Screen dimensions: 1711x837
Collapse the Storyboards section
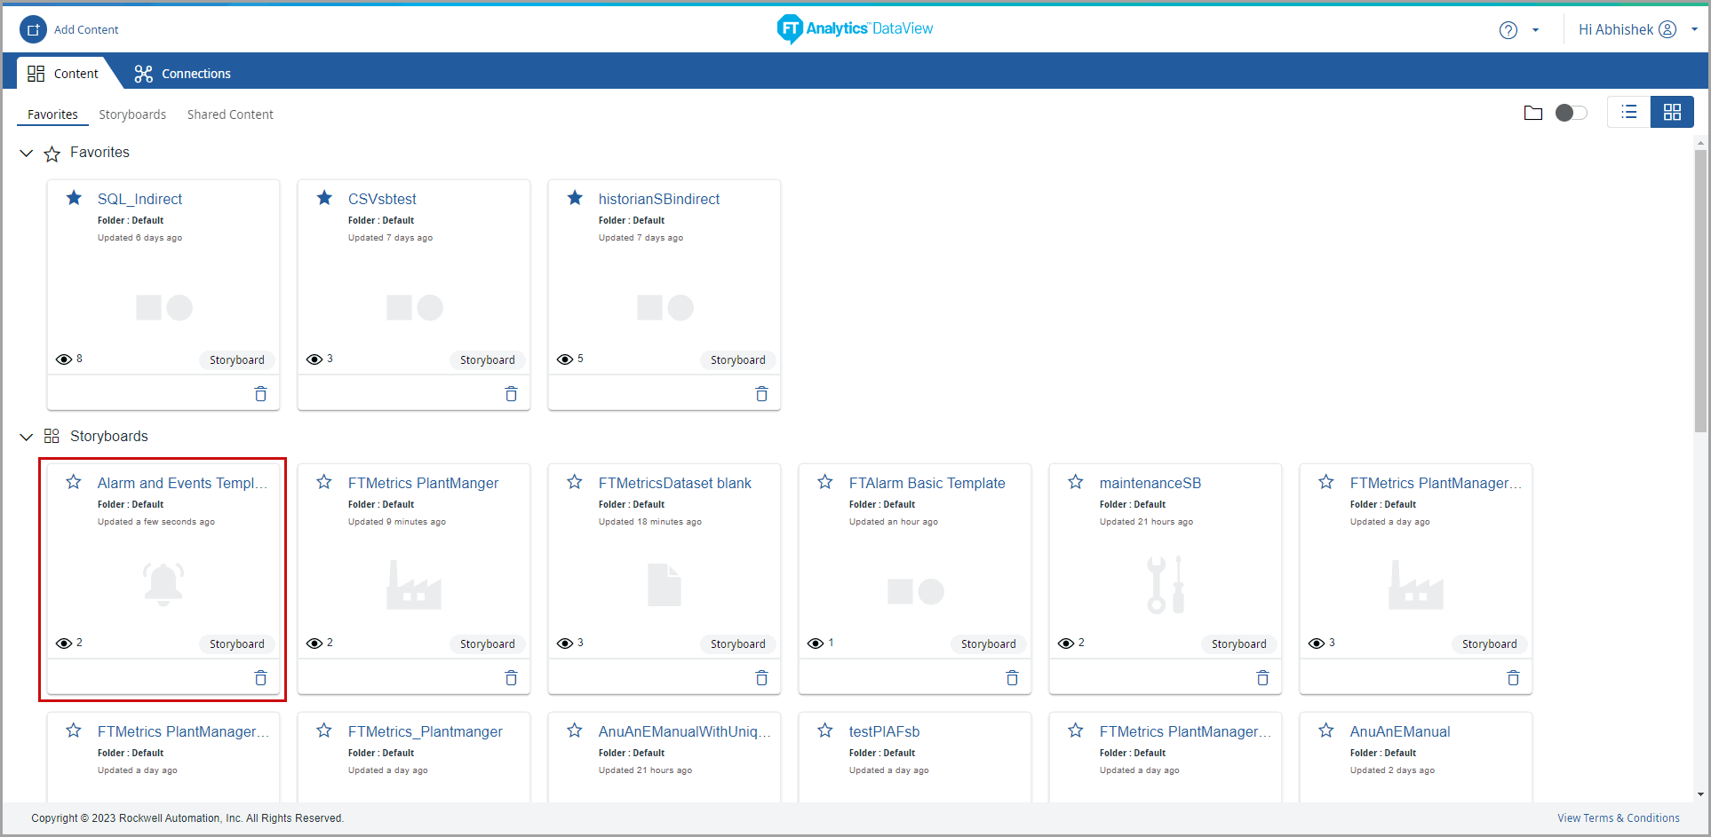27,437
